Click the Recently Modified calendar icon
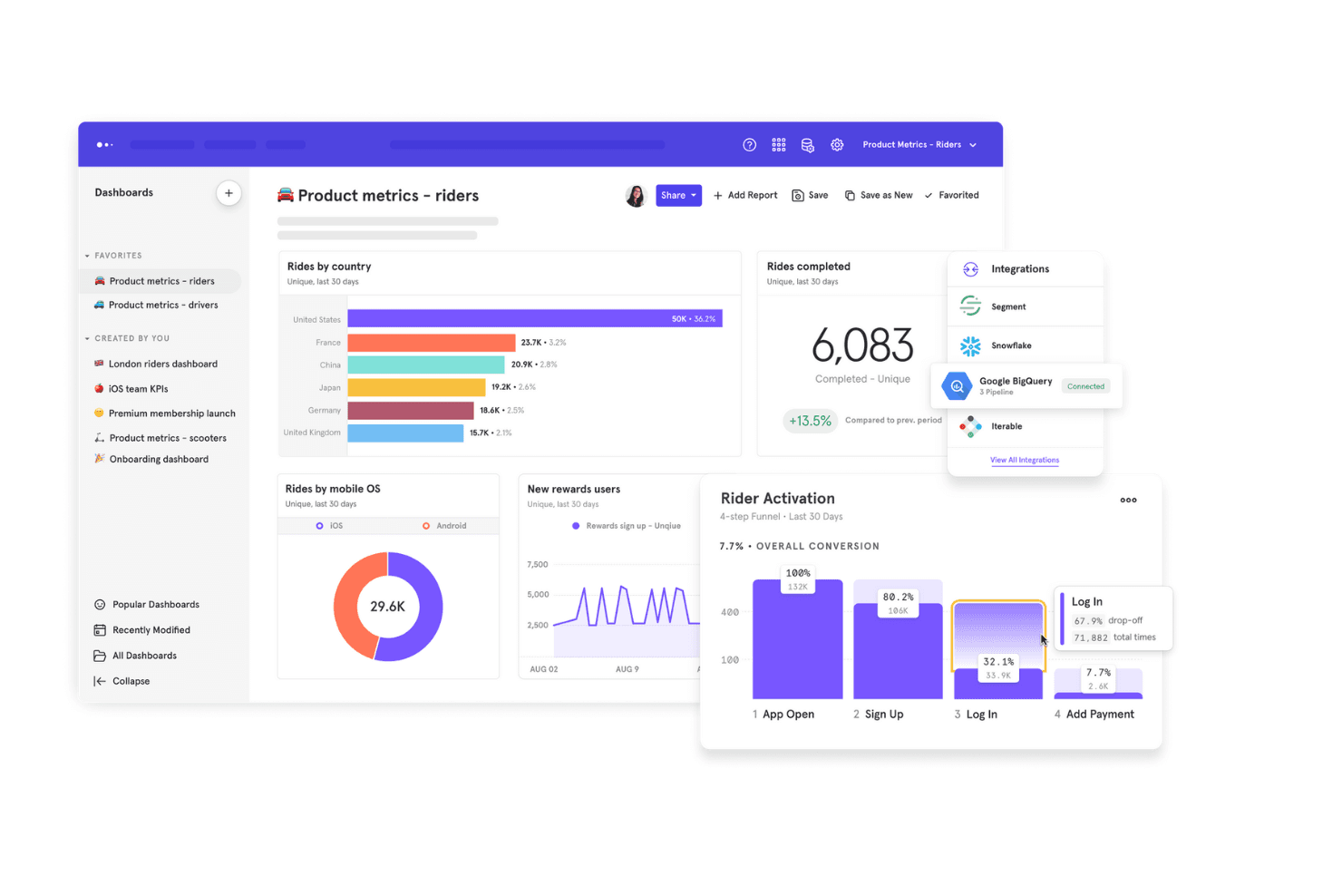This screenshot has width=1342, height=895. pyautogui.click(x=100, y=630)
